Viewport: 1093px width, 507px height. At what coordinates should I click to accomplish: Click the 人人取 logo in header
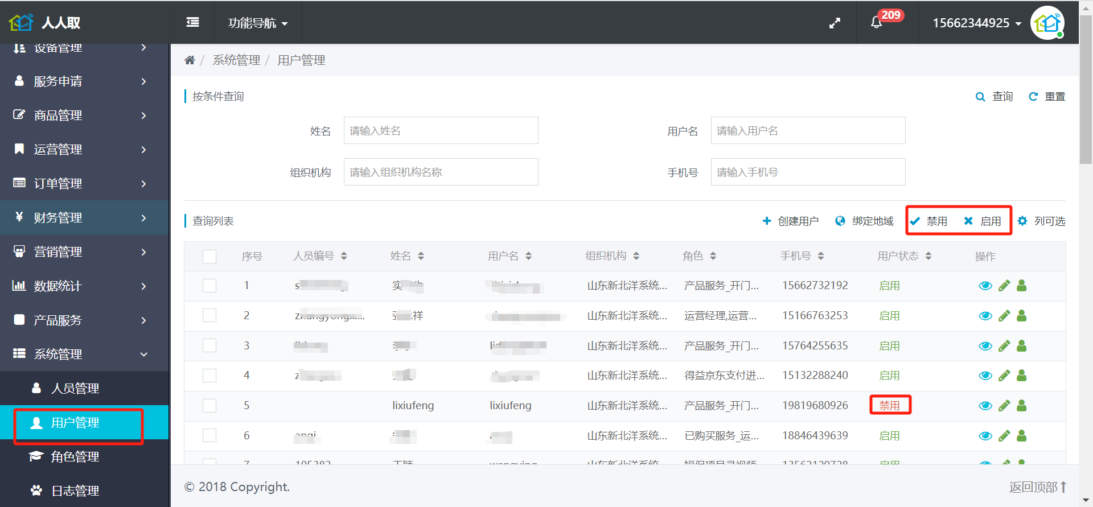click(44, 22)
